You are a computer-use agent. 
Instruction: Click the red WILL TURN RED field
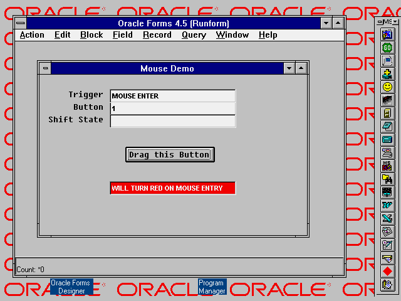tap(172, 188)
